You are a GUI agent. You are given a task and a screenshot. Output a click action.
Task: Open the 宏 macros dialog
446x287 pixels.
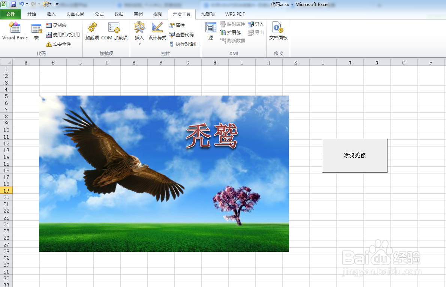tap(36, 31)
